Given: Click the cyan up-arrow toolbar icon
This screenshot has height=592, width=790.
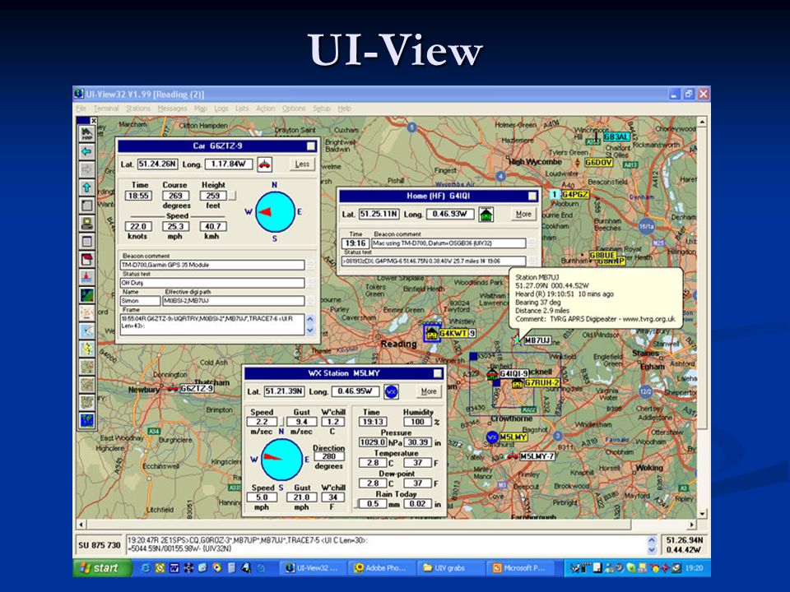Looking at the screenshot, I should [86, 187].
